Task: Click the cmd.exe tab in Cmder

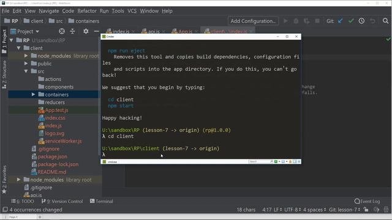Action: (110, 161)
